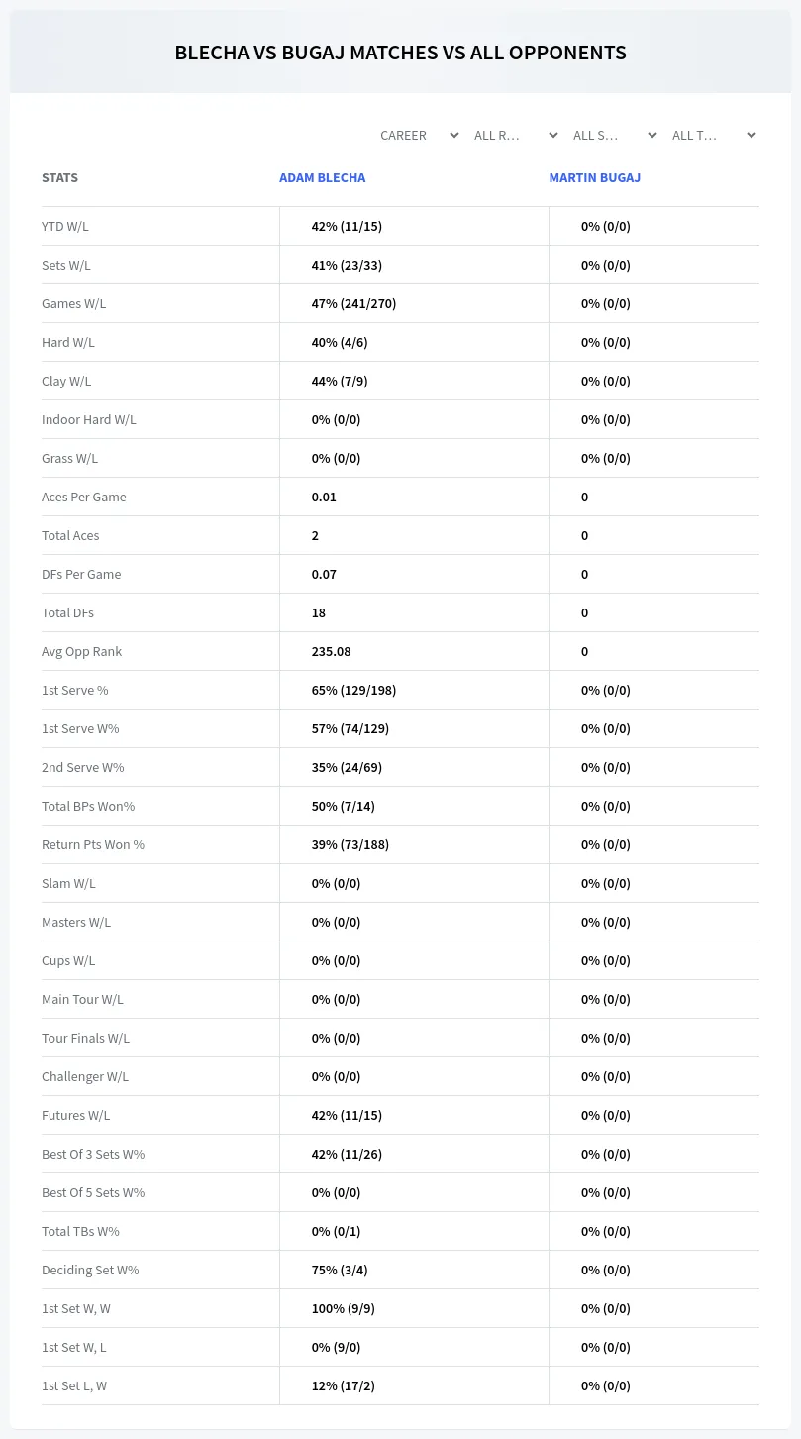The width and height of the screenshot is (801, 1439).
Task: Click Blecha's Games W/L value
Action: [x=353, y=303]
